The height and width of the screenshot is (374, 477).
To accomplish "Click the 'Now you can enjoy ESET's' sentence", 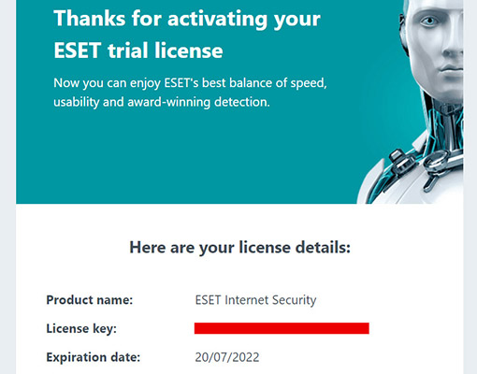I will (x=190, y=83).
